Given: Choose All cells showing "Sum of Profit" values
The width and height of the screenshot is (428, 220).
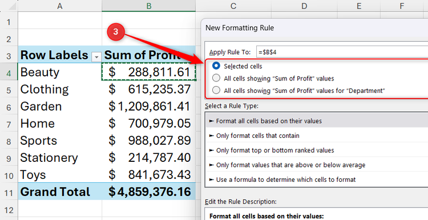Looking at the screenshot, I should 216,78.
